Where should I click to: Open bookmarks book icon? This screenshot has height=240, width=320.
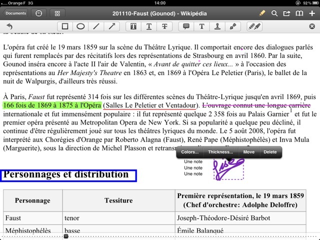(x=299, y=13)
